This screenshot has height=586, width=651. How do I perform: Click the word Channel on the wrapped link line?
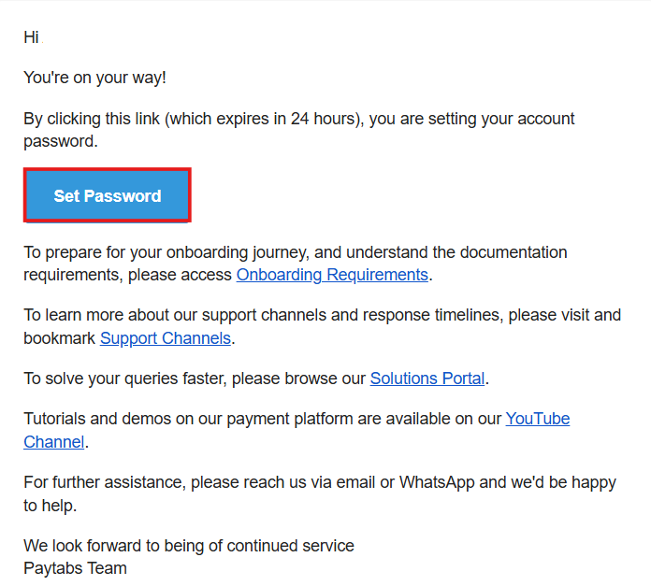54,442
